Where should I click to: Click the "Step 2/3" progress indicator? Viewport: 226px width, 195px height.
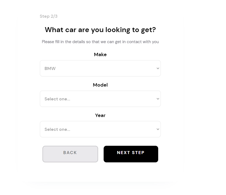49,16
